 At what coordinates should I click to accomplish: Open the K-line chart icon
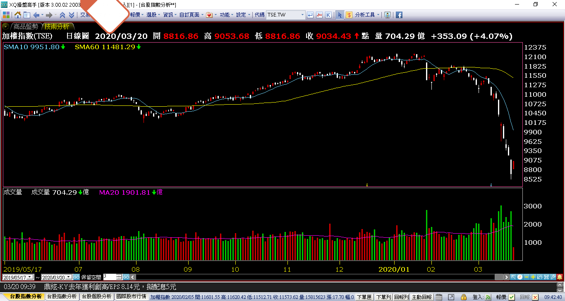328,15
